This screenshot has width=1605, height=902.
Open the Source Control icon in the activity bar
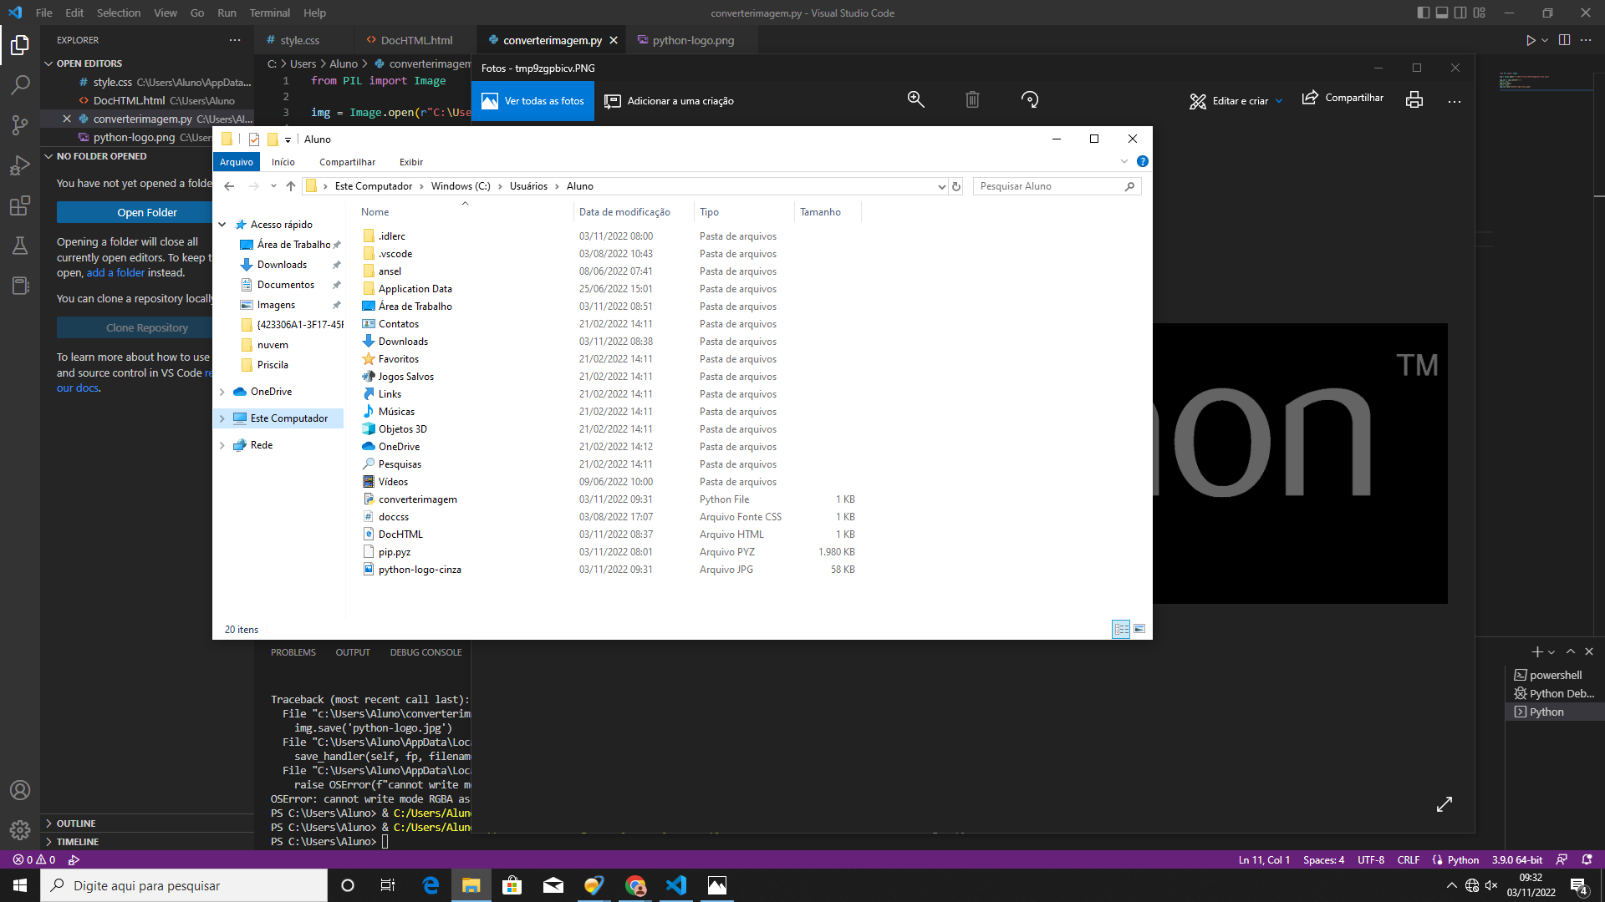(x=20, y=124)
